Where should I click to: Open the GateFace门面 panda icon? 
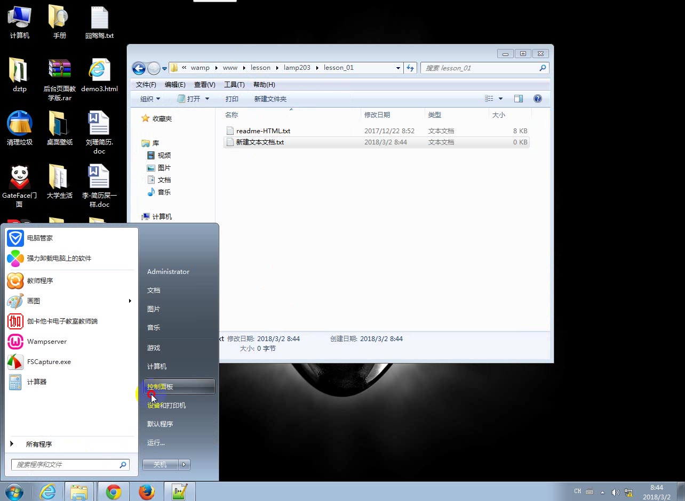coord(19,185)
